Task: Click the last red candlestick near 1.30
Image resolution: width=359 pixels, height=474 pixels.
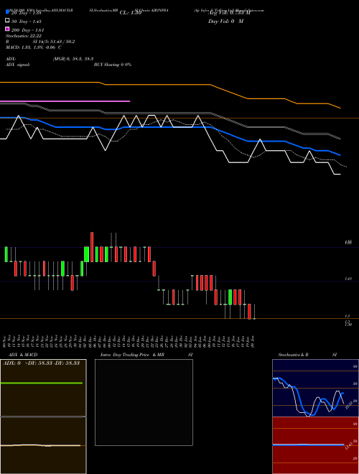Action: pyautogui.click(x=249, y=312)
